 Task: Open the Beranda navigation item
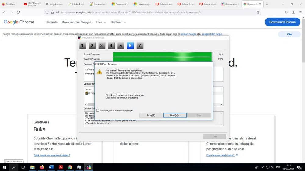point(52,22)
